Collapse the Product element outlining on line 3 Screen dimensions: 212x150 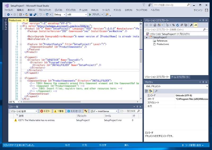[21, 29]
